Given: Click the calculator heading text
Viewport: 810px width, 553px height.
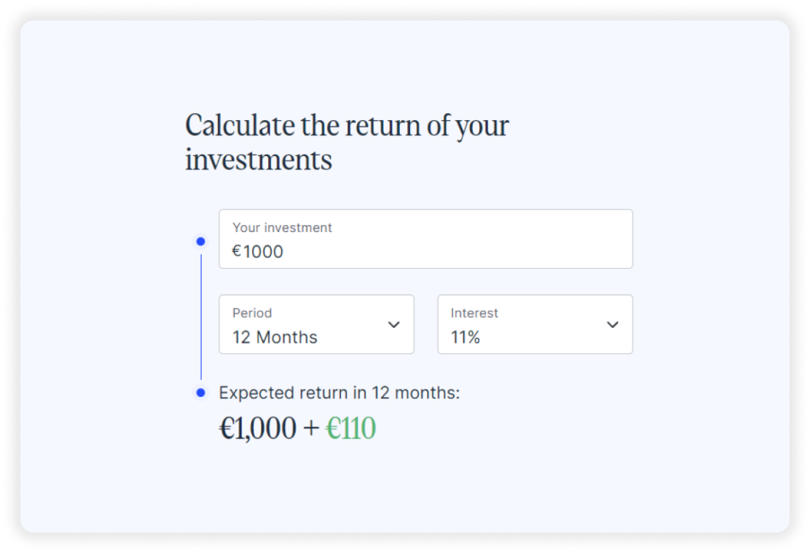Looking at the screenshot, I should tap(348, 140).
